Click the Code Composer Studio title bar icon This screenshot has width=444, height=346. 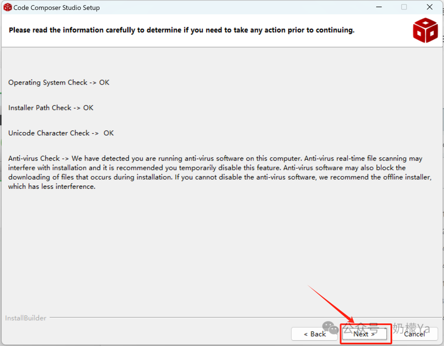click(7, 7)
